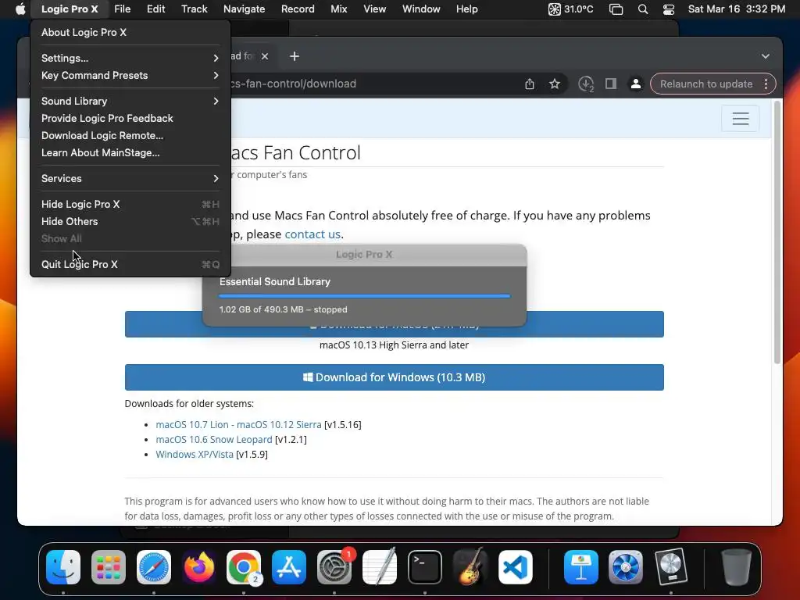Screen dimensions: 800x600
Task: Open Visual Studio Code from the dock
Action: click(x=516, y=567)
